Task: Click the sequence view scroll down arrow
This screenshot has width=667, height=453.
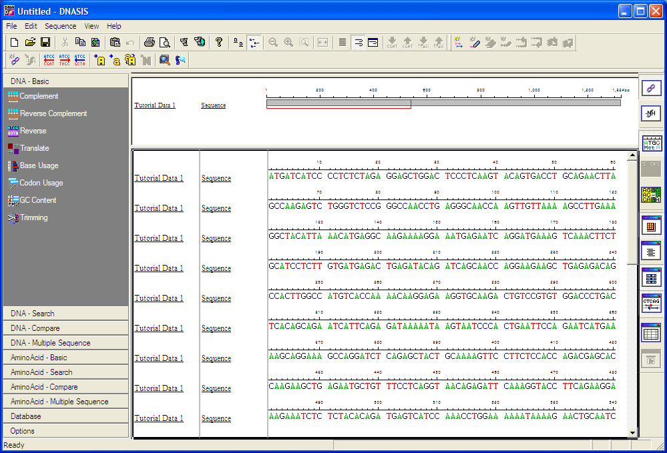Action: [632, 433]
